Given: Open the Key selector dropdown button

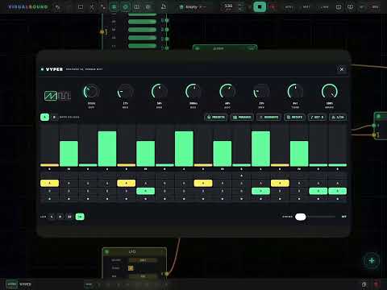Looking at the screenshot, I should 317,117.
